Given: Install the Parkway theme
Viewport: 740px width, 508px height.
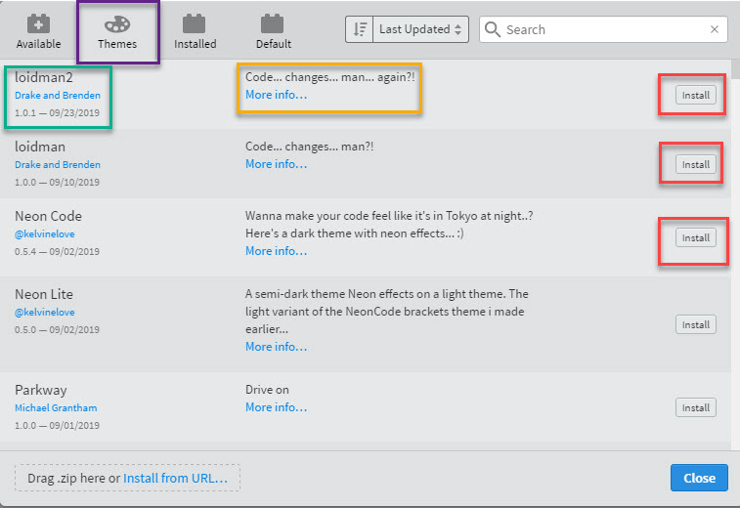Looking at the screenshot, I should click(x=696, y=407).
